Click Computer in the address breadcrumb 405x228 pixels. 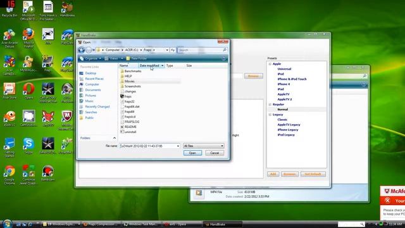[x=113, y=50]
